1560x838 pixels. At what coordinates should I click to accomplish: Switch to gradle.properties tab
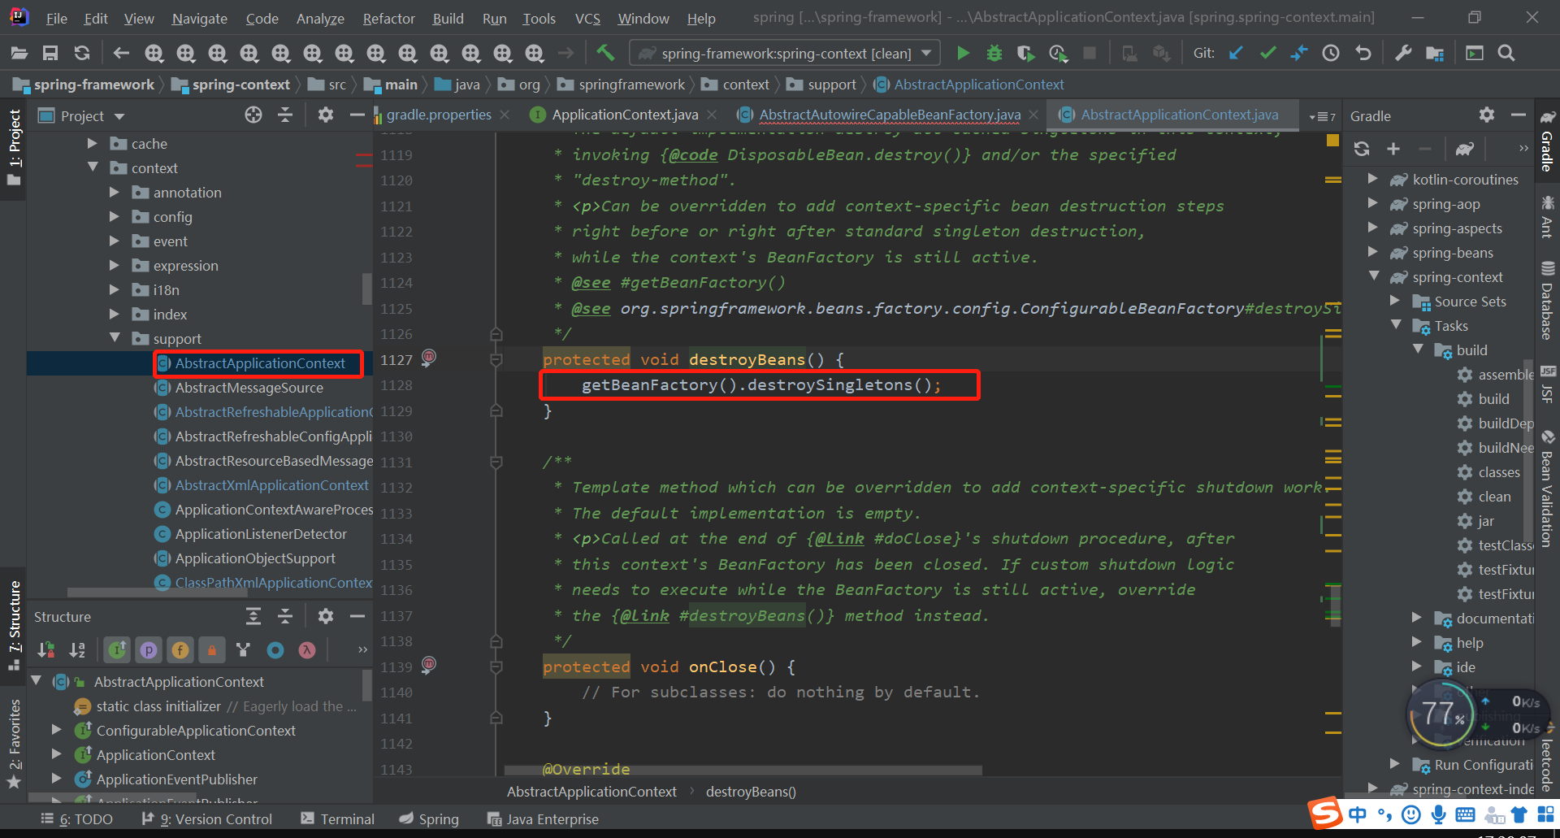pos(439,115)
